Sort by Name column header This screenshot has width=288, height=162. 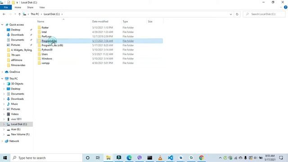pyautogui.click(x=41, y=22)
